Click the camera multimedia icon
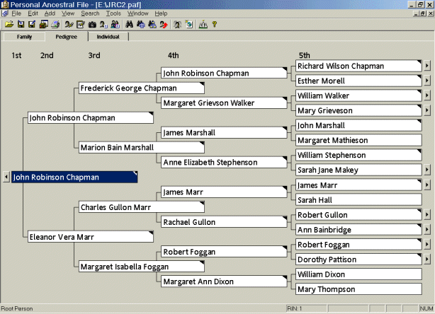This screenshot has width=435, height=314. [92, 24]
